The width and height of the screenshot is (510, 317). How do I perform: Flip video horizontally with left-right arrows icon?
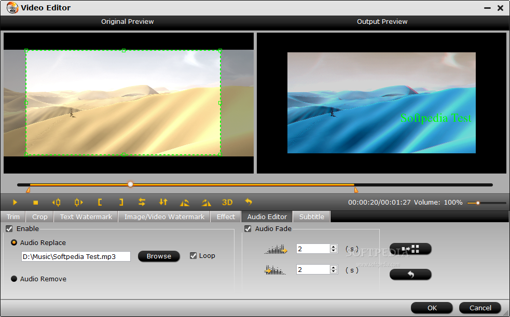[142, 203]
